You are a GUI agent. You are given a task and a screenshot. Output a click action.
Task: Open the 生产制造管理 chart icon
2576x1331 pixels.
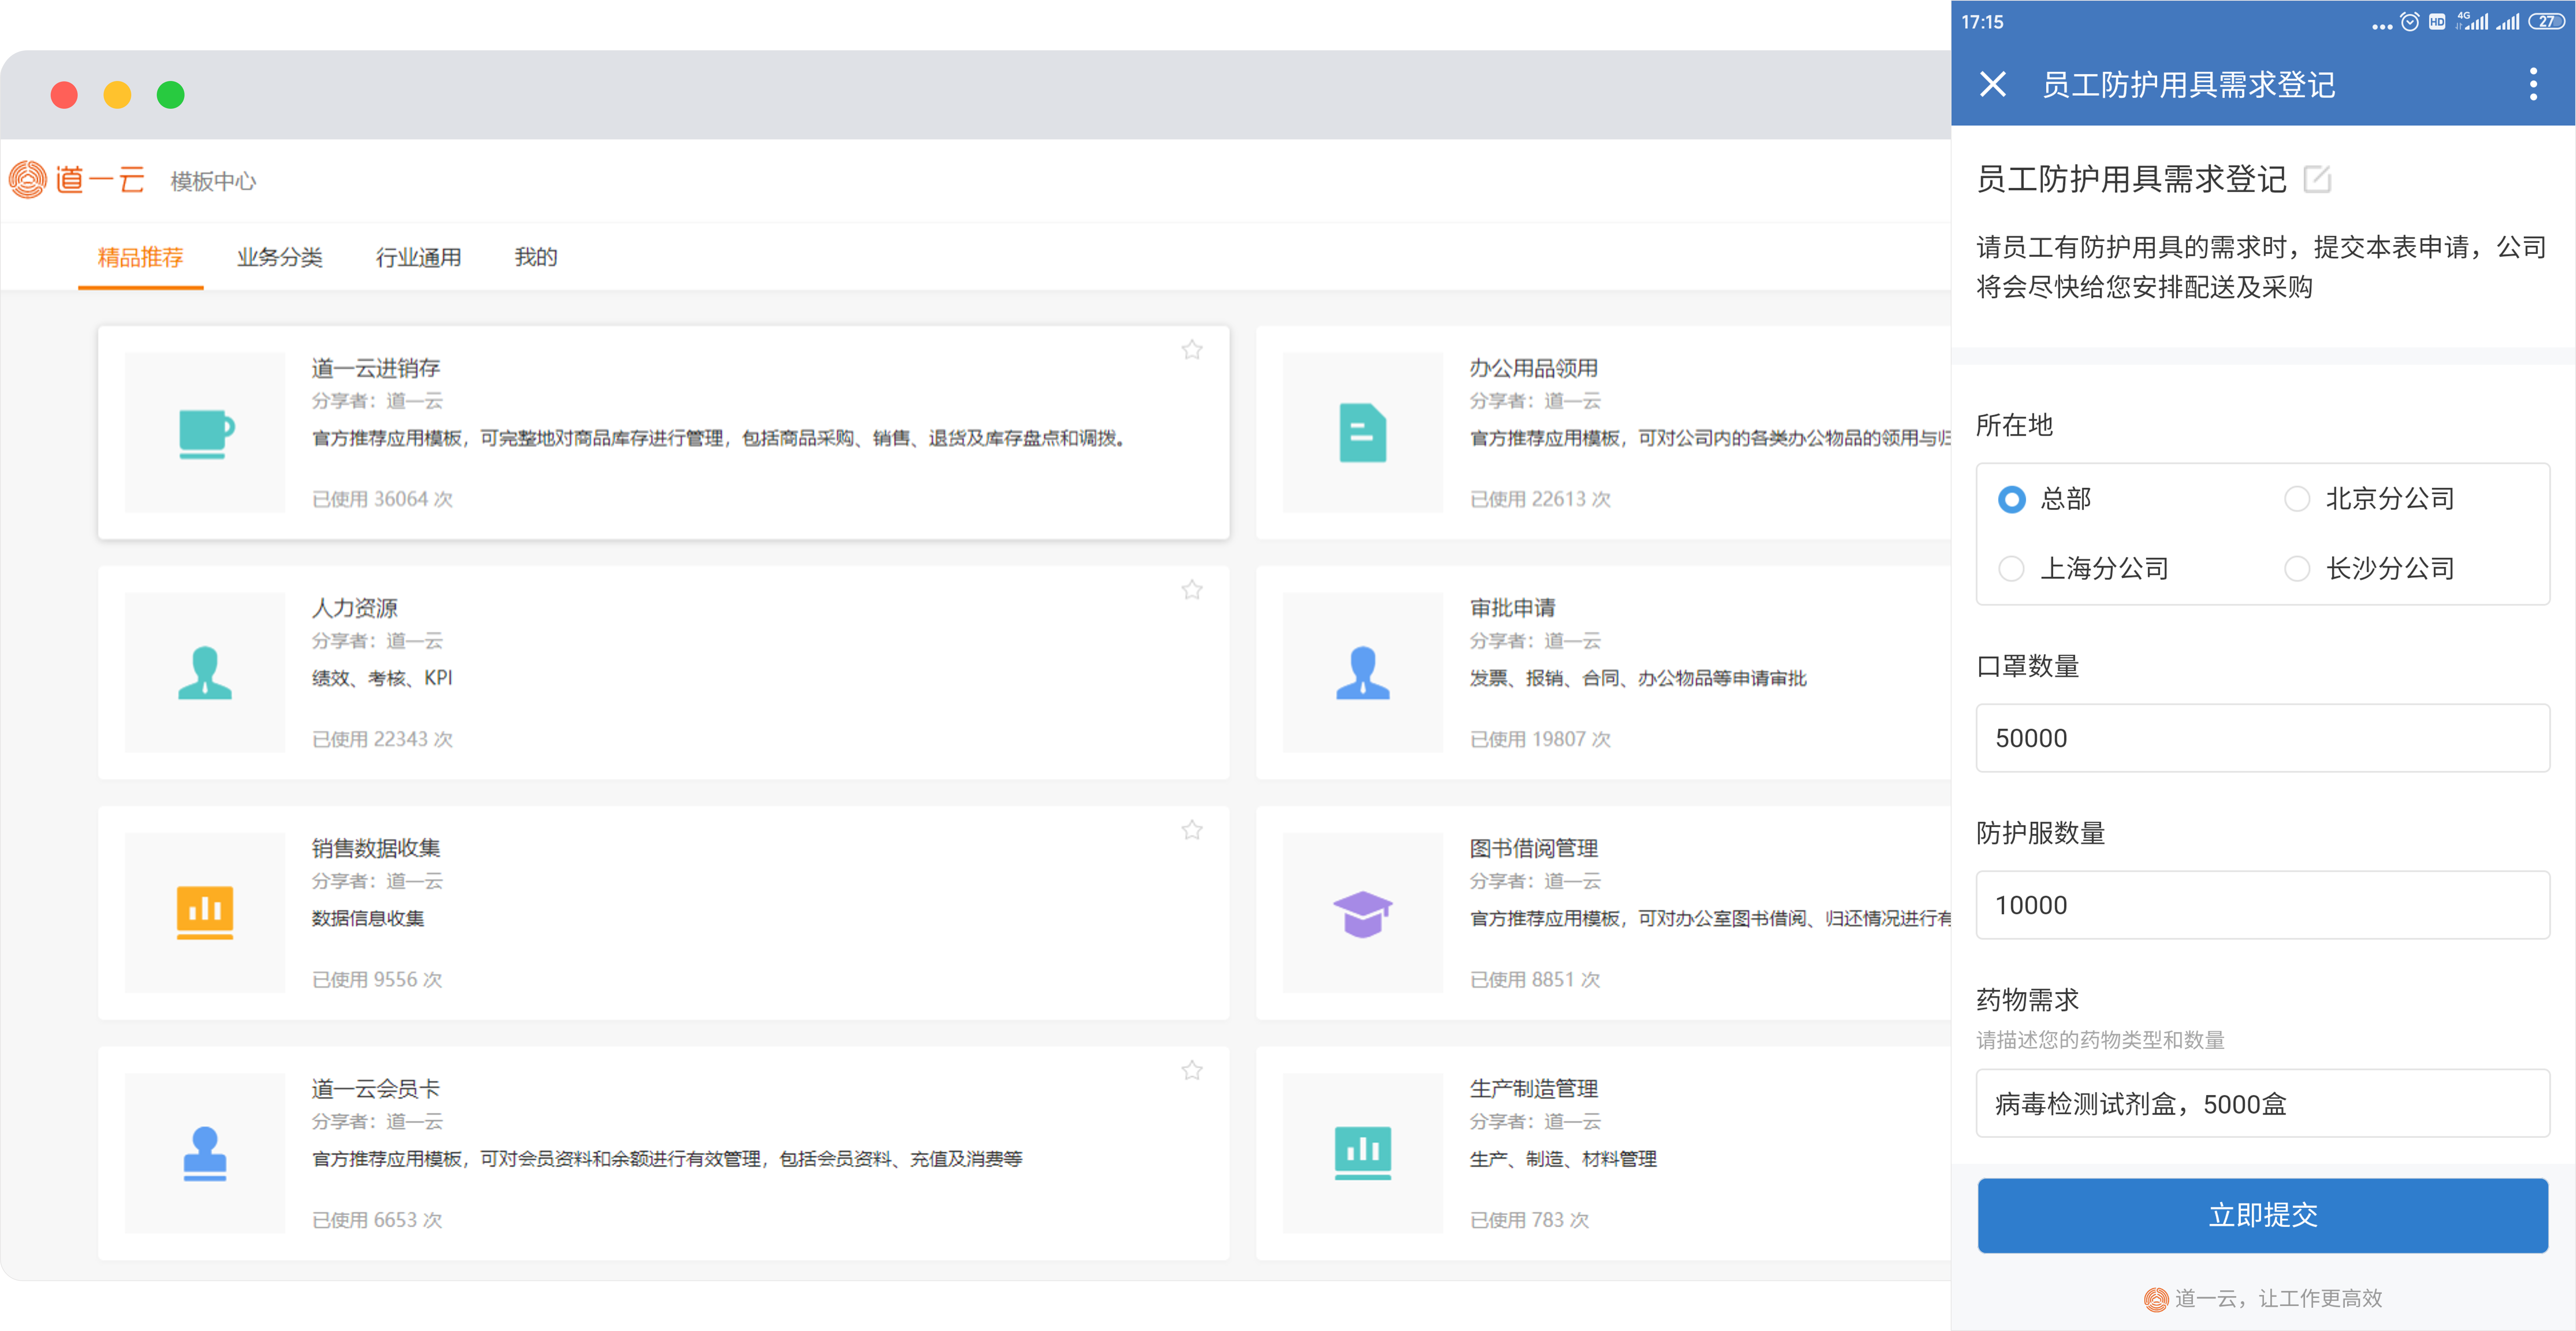tap(1362, 1153)
